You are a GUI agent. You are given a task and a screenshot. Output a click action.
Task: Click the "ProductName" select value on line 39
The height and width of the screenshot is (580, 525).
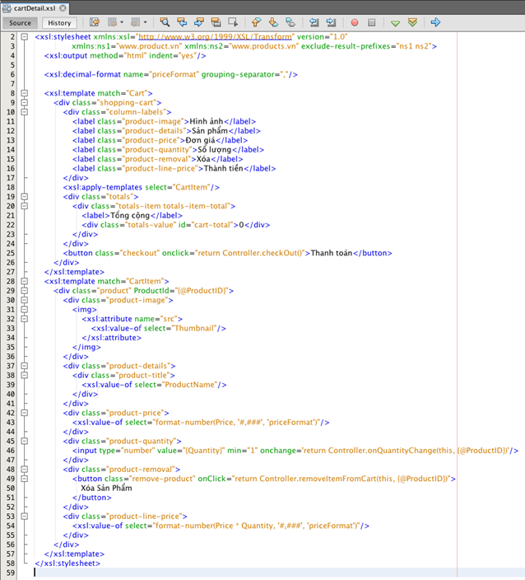pyautogui.click(x=189, y=385)
